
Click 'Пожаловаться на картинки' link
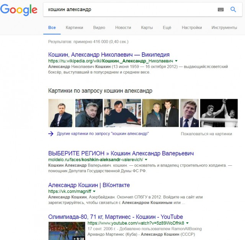(206, 134)
